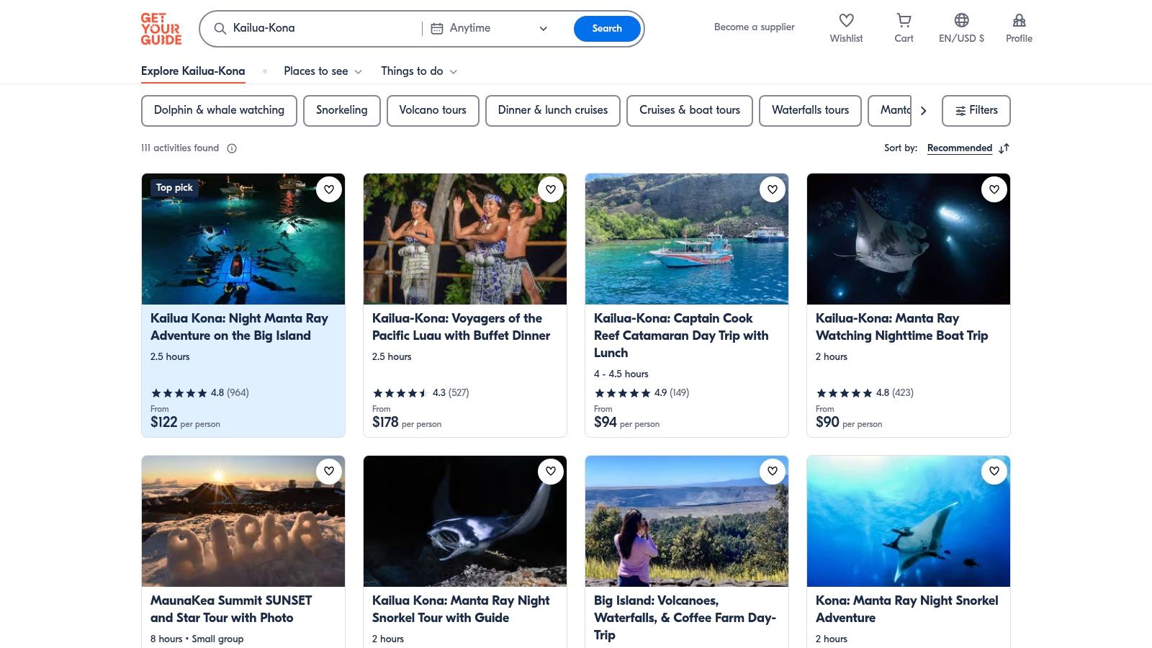Click the sort order arrows icon
Viewport: 1152px width, 648px height.
[x=1004, y=148]
